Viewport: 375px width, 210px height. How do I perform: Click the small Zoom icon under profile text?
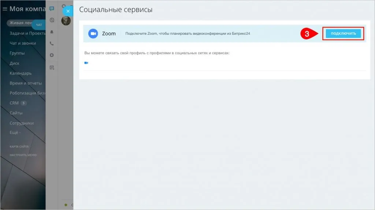tap(86, 63)
